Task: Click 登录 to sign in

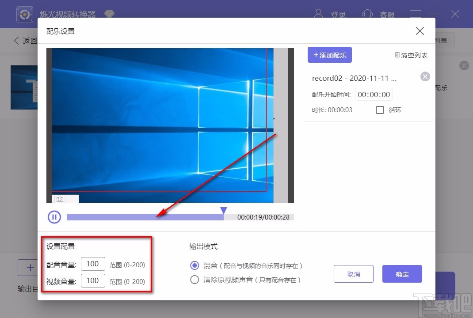Action: (x=339, y=14)
